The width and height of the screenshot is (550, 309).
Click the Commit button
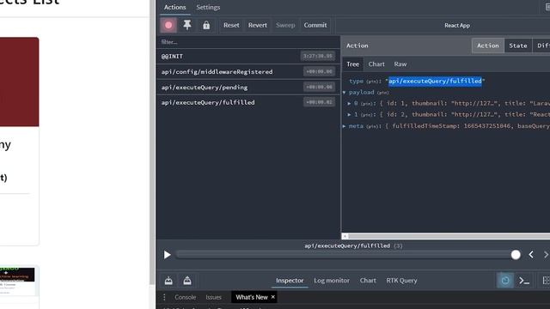pos(315,25)
